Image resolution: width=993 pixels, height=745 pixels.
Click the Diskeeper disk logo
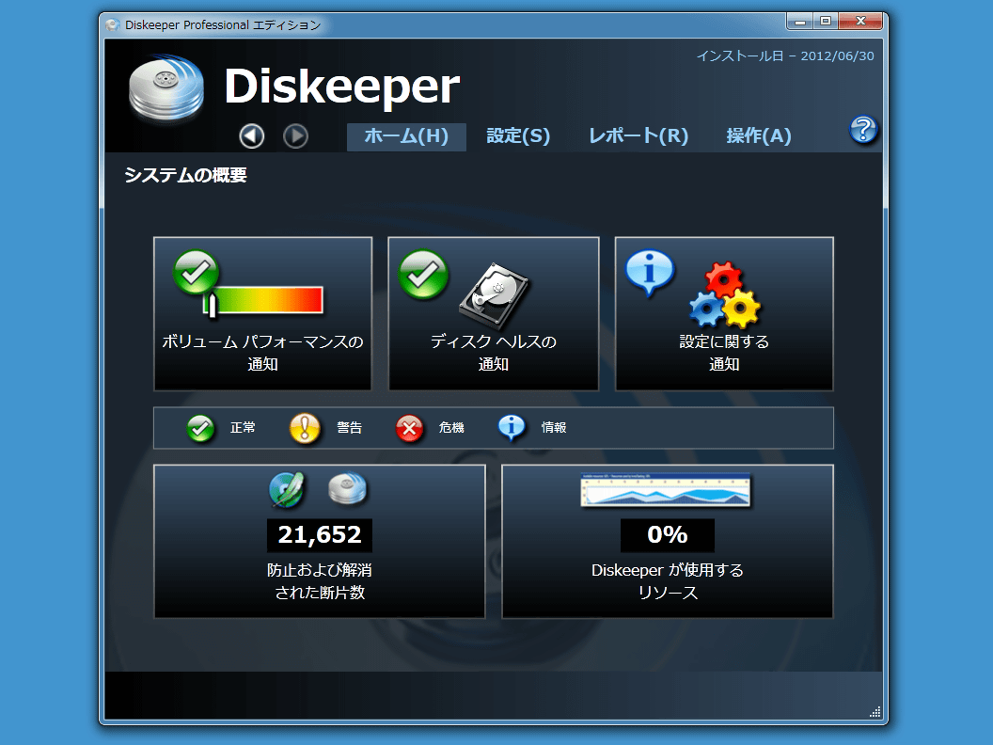tap(166, 88)
